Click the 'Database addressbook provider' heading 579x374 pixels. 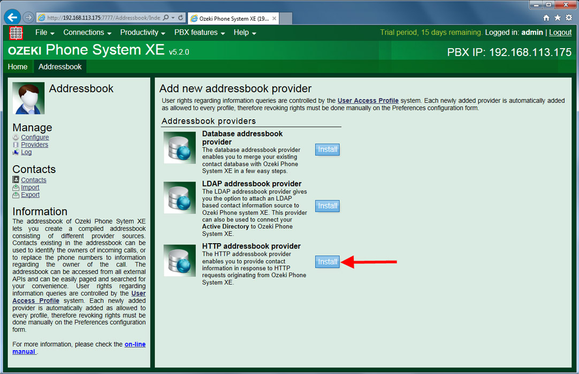pyautogui.click(x=242, y=138)
